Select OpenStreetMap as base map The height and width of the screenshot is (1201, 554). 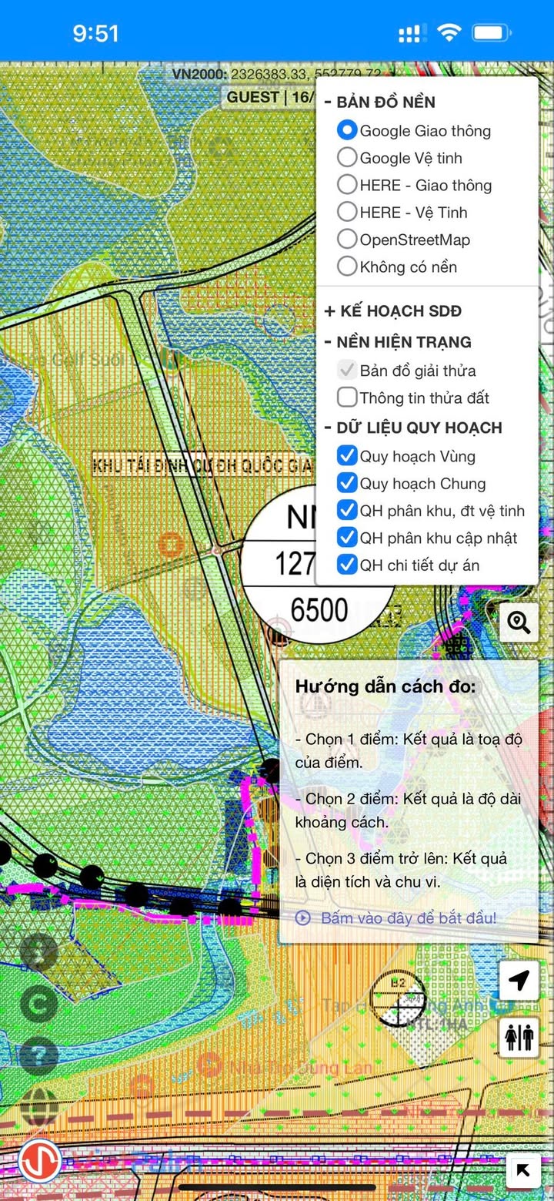pos(347,240)
